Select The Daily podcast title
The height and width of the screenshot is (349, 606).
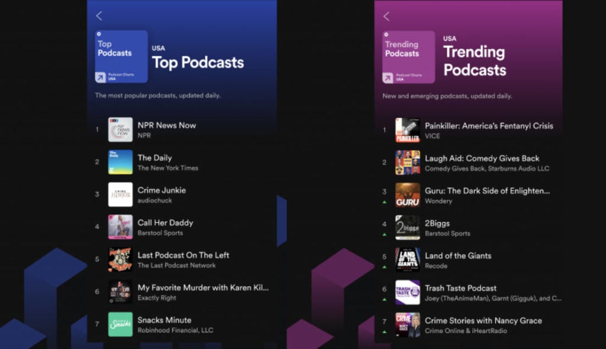click(x=154, y=158)
